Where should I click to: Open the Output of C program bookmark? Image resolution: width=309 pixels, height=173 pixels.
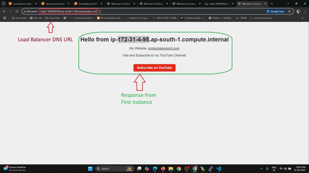click(137, 18)
